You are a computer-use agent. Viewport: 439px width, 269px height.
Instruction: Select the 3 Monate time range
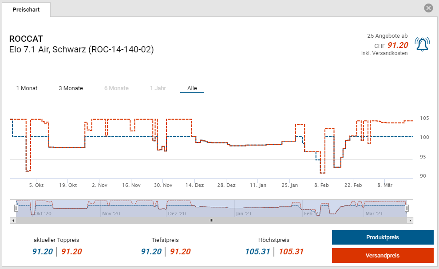tap(71, 88)
